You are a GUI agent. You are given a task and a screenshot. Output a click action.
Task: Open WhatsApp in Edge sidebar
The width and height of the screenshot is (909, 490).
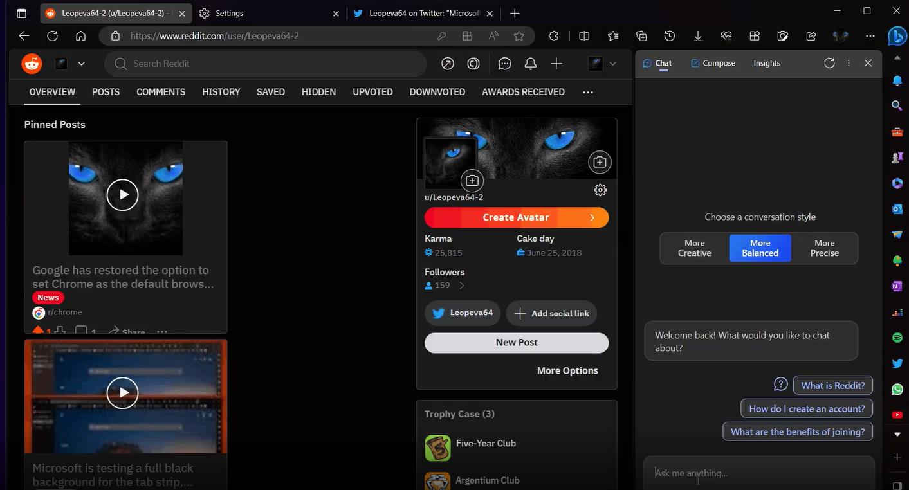tap(897, 389)
